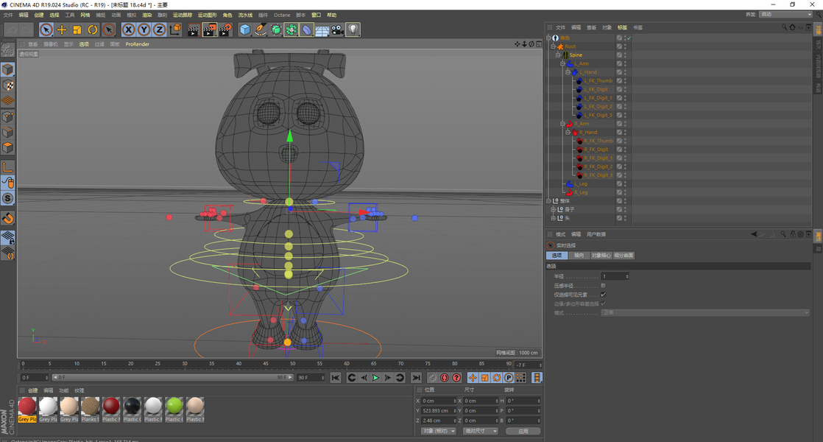
Task: Open the Octane menu
Action: pos(282,15)
